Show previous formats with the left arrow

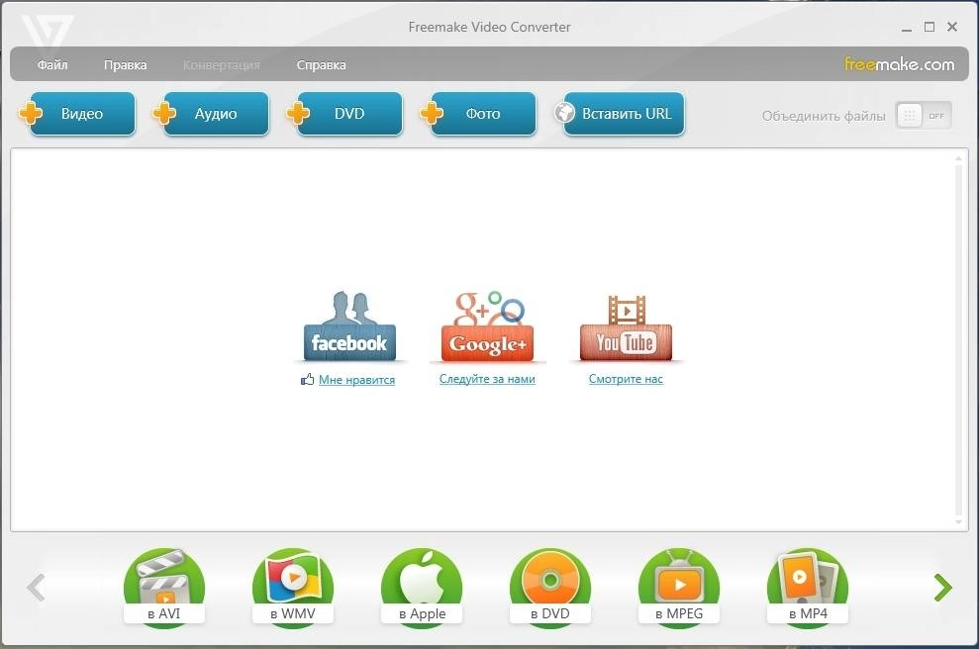pyautogui.click(x=37, y=588)
